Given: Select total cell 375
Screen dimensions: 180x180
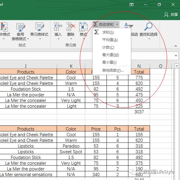Looking at the screenshot, I should 139,163.
